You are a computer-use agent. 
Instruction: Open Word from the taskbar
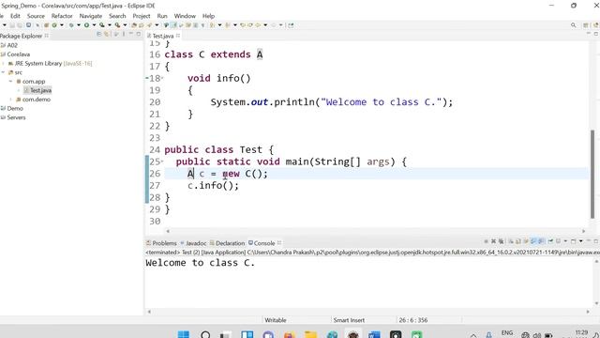374,335
